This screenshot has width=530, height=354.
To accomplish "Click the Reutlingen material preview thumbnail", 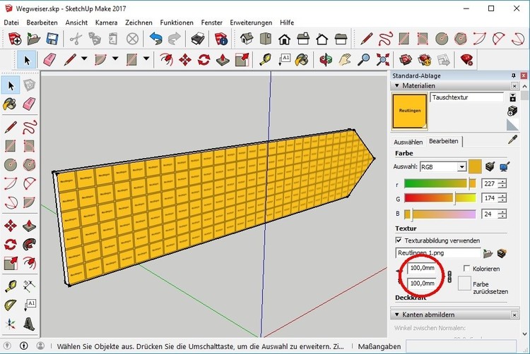I will pos(410,111).
